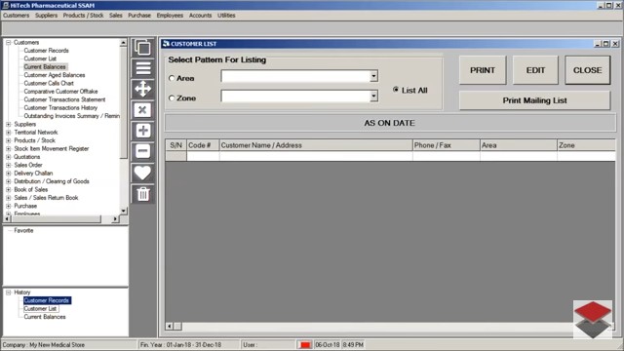This screenshot has height=351, width=624.
Task: Click the minus sidebar icon
Action: (142, 152)
